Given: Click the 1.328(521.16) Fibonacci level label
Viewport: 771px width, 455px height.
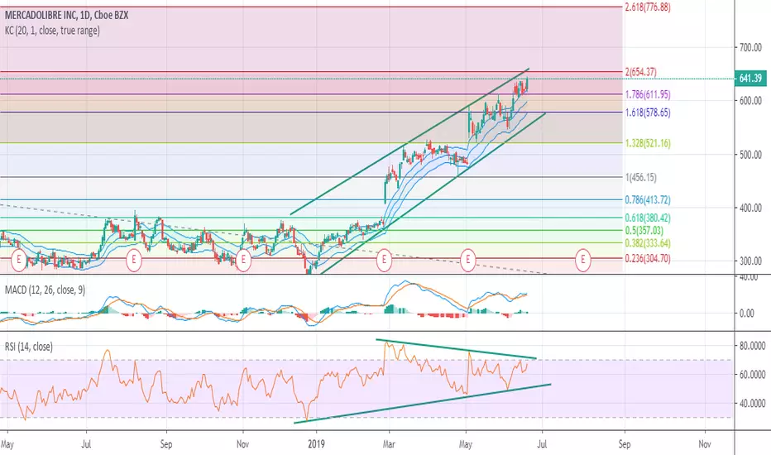Looking at the screenshot, I should (648, 143).
